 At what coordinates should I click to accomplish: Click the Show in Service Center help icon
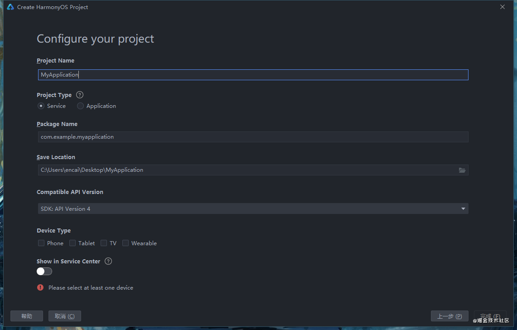point(108,261)
